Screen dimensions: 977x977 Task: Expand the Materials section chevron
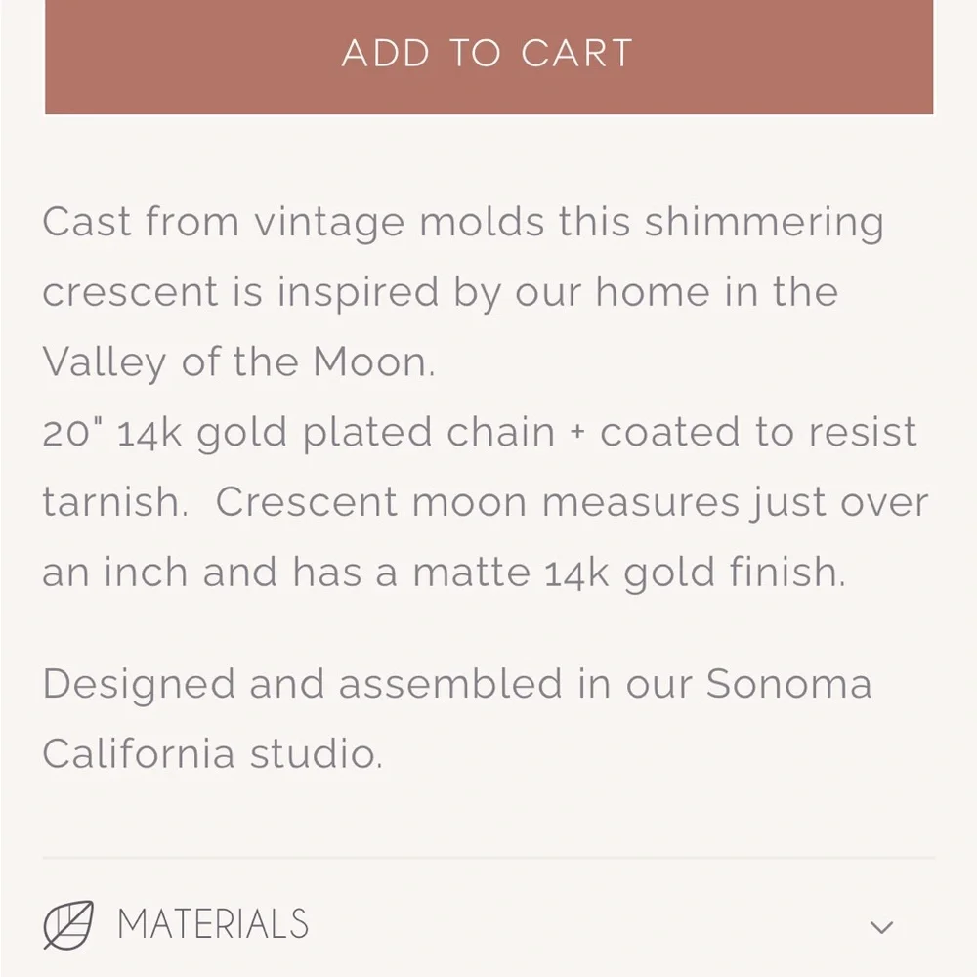[881, 926]
